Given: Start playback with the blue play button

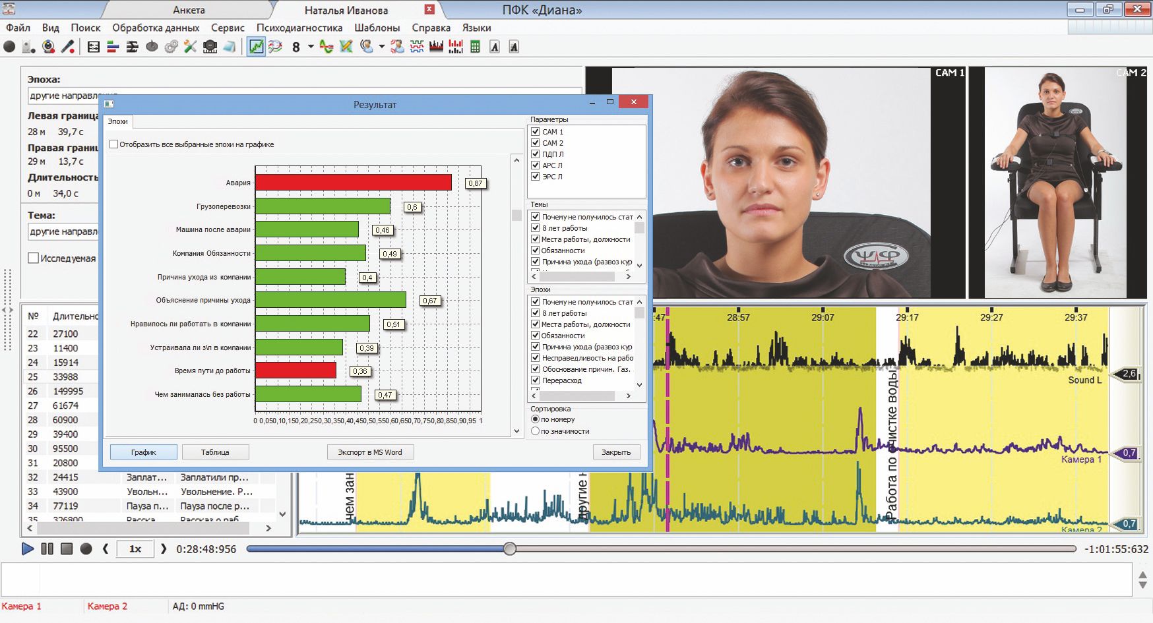Looking at the screenshot, I should coord(28,549).
